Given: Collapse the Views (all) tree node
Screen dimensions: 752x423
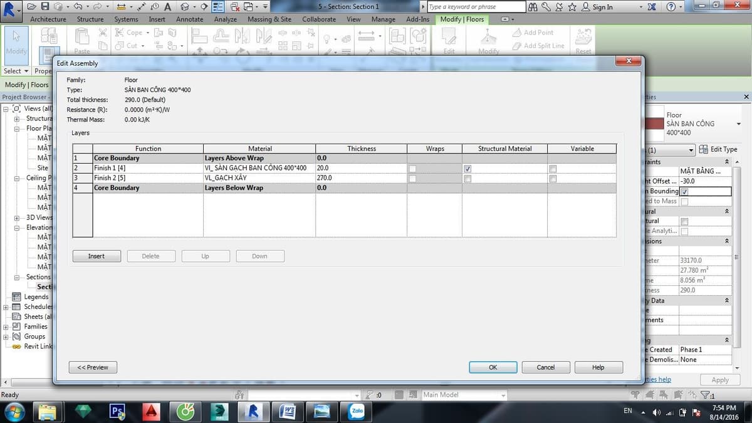Looking at the screenshot, I should (6, 108).
